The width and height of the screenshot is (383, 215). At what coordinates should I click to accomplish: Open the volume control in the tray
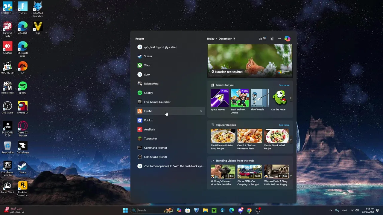click(x=357, y=210)
